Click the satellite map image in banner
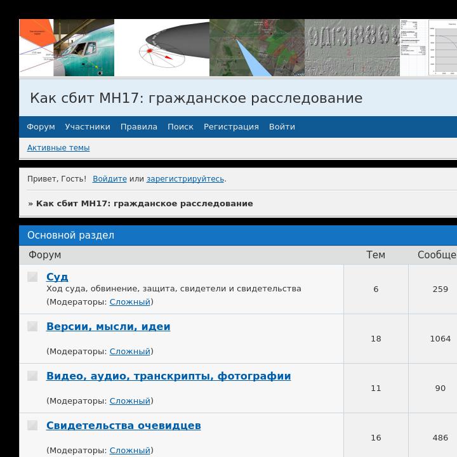Screen dimensions: 457x457 [x=257, y=48]
